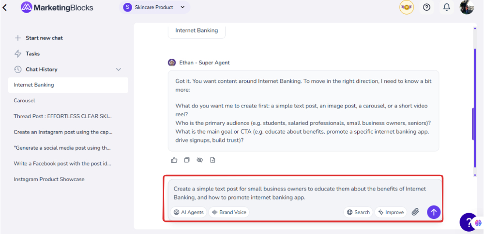The width and height of the screenshot is (484, 234).
Task: Open the notifications bell
Action: point(447,7)
